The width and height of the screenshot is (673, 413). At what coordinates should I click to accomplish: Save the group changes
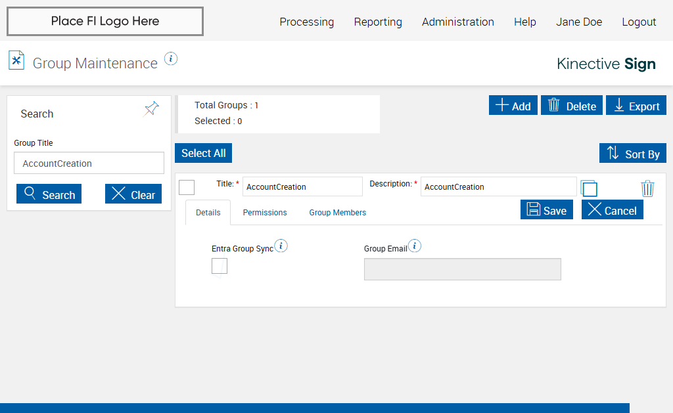(x=547, y=210)
